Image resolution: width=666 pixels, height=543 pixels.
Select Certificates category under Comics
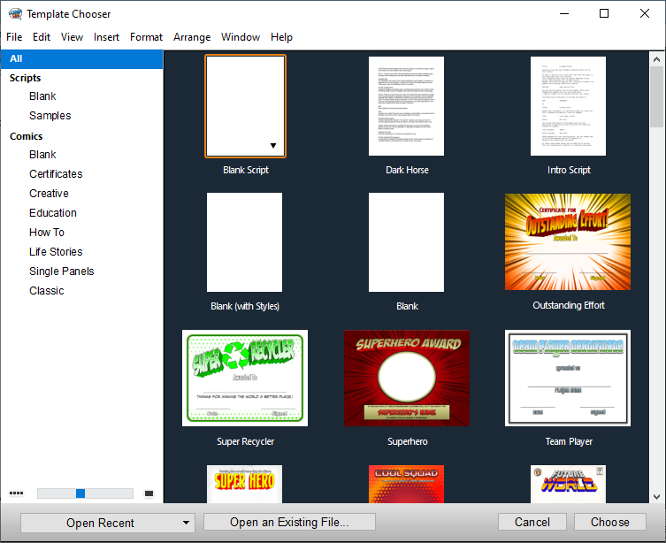(x=56, y=174)
